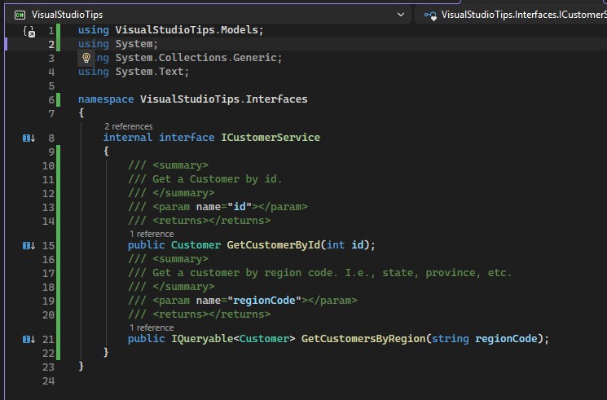Click the 'internal' keyword on line 8
607x400 pixels.
[x=128, y=138]
